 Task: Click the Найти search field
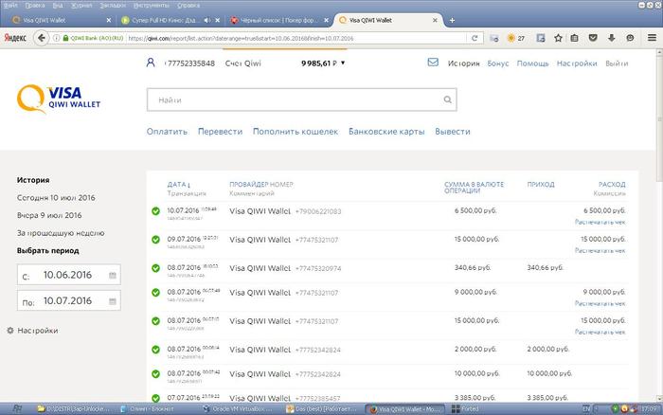coord(302,99)
